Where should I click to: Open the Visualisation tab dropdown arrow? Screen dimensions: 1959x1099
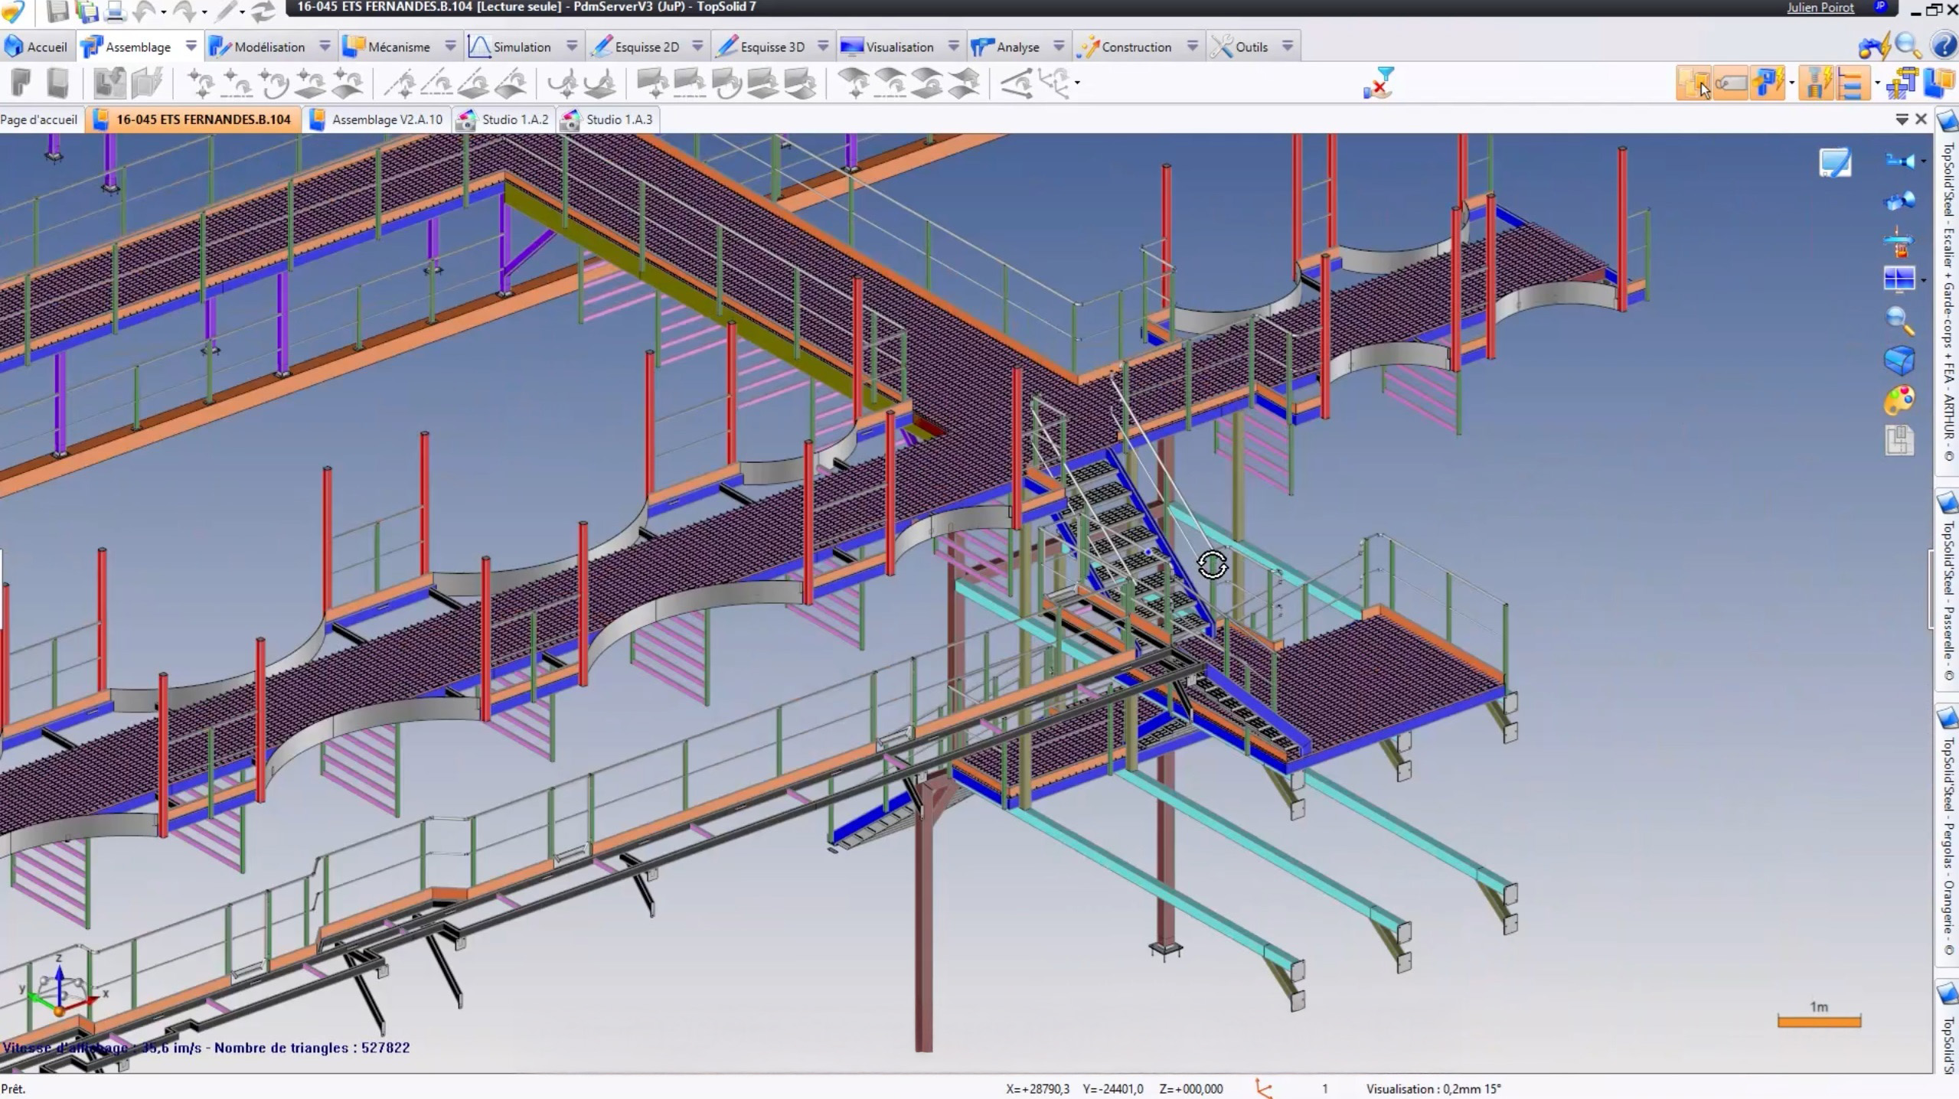tap(953, 47)
